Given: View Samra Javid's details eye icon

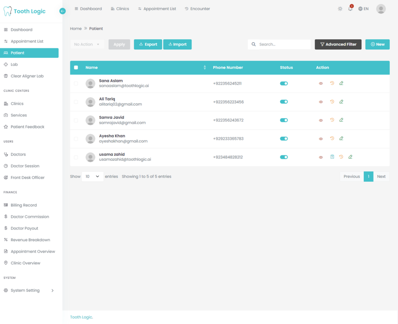Looking at the screenshot, I should point(321,120).
